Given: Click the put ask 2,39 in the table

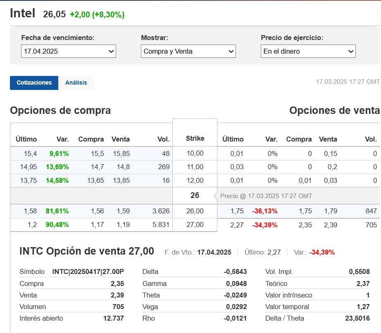Looking at the screenshot, I should coord(331,225).
